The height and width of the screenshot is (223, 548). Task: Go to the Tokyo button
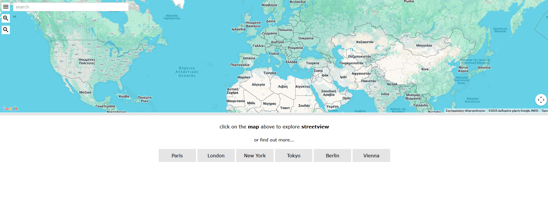click(x=294, y=156)
